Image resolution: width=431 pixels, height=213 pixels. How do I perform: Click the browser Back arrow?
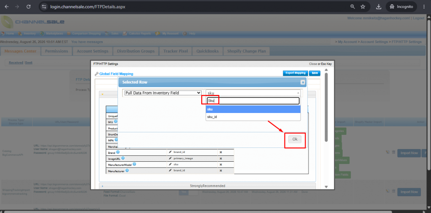(7, 7)
